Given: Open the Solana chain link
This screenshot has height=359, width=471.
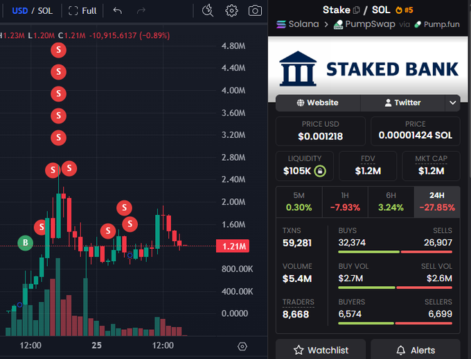Looking at the screenshot, I should 298,24.
